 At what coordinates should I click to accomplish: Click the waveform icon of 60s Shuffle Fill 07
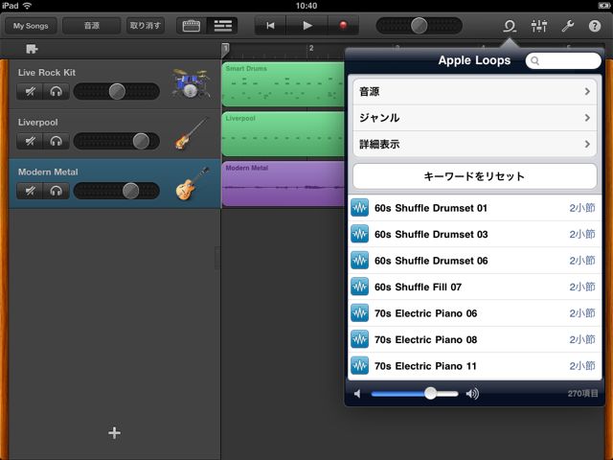coord(359,287)
